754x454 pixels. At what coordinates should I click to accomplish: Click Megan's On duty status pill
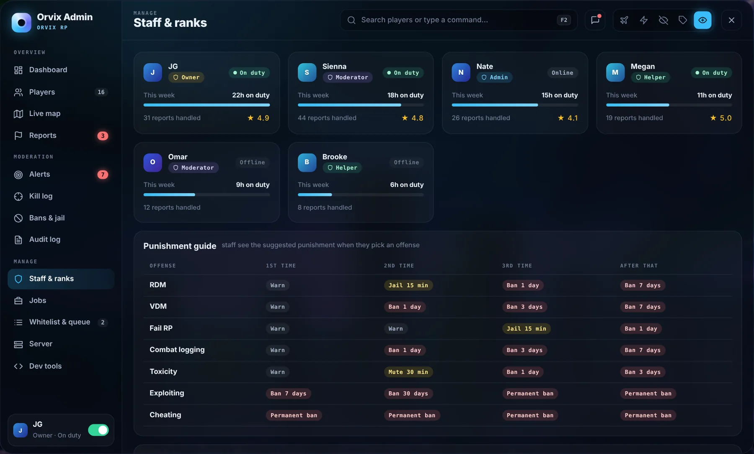coord(711,73)
